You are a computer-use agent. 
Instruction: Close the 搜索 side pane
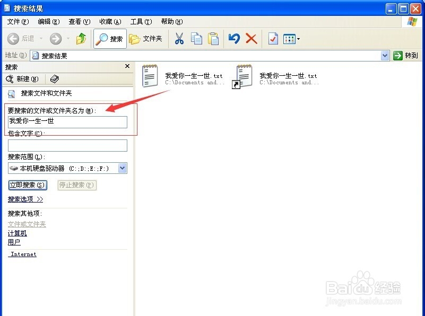tap(127, 66)
